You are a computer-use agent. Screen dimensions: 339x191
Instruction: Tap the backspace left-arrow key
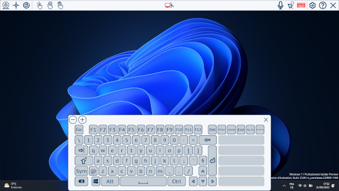(207, 140)
